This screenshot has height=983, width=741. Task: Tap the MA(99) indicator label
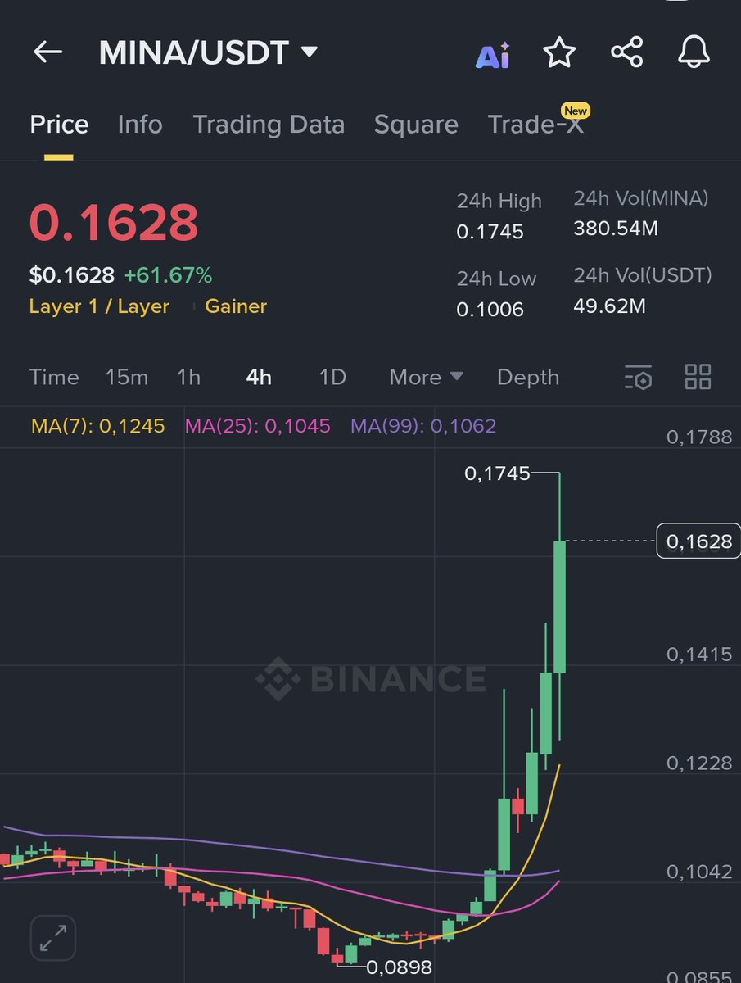point(423,426)
